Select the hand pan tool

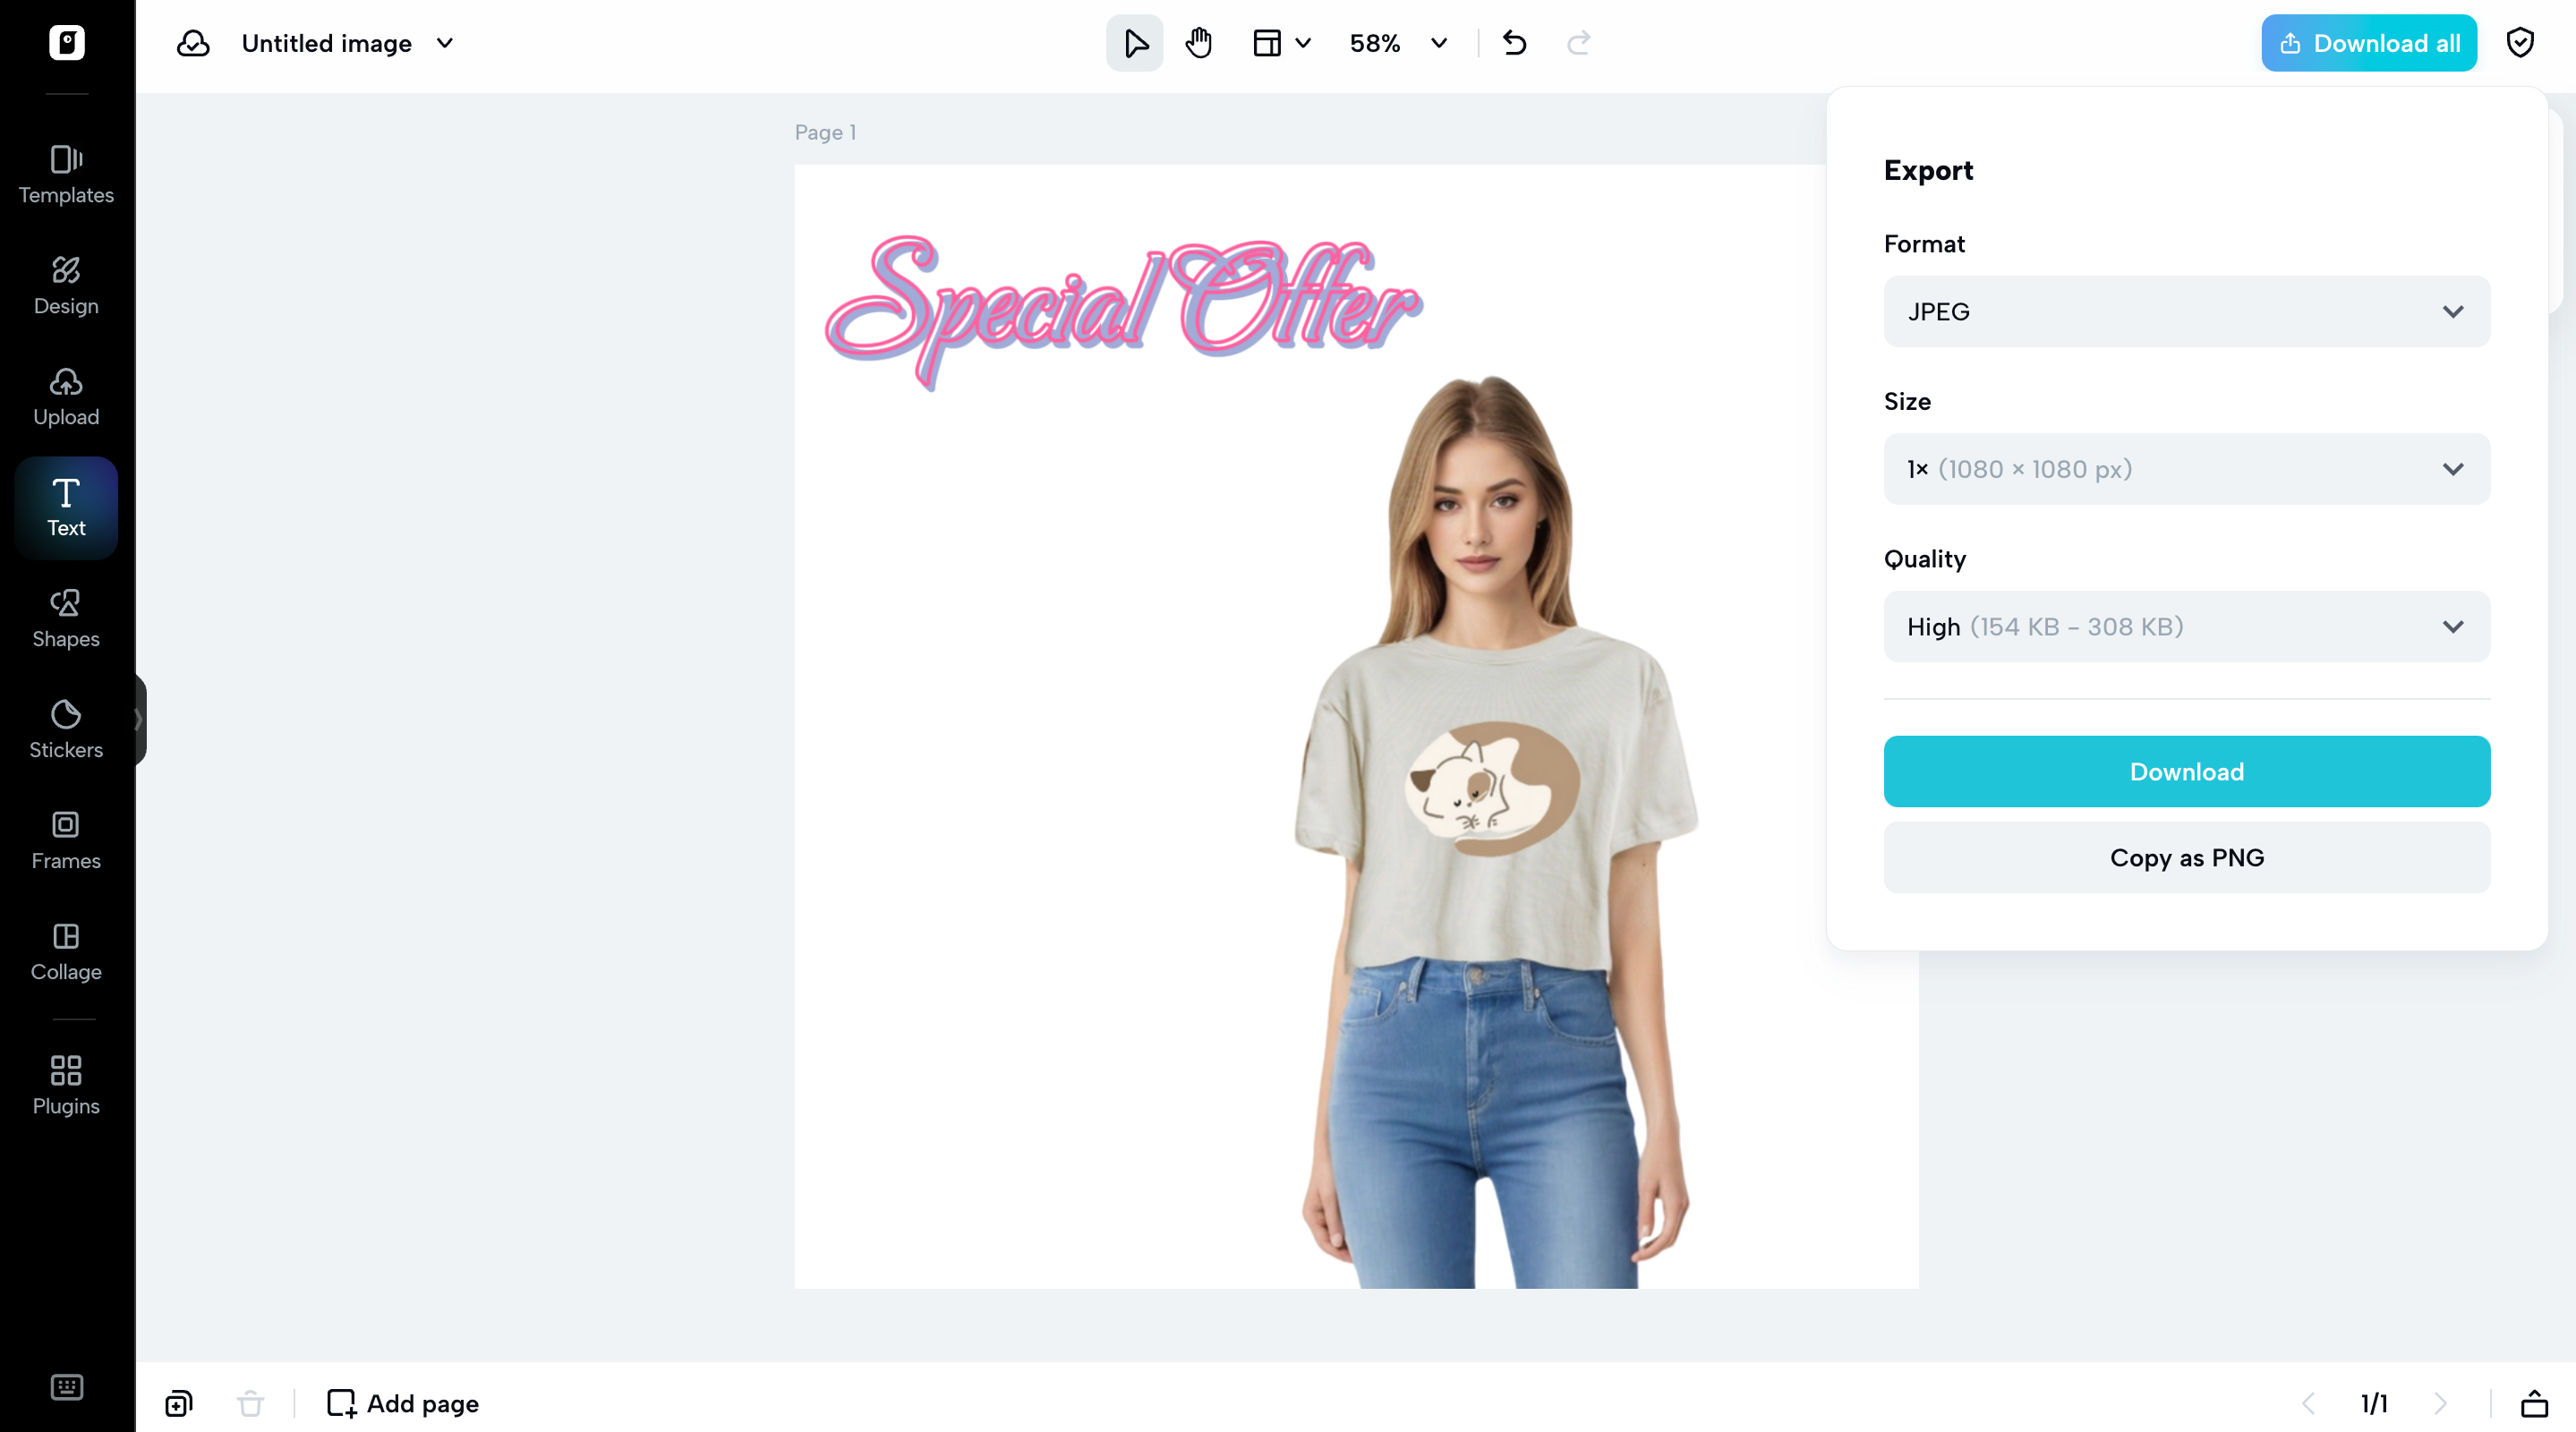(x=1198, y=43)
